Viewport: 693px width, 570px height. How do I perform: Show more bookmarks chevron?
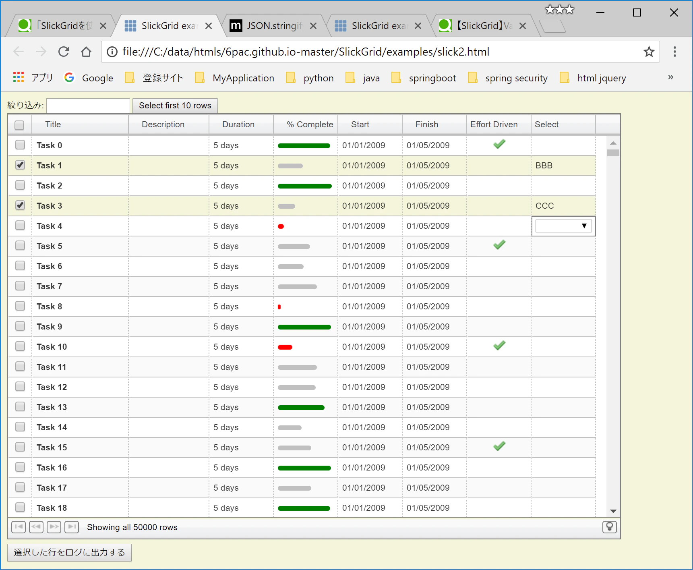(670, 77)
